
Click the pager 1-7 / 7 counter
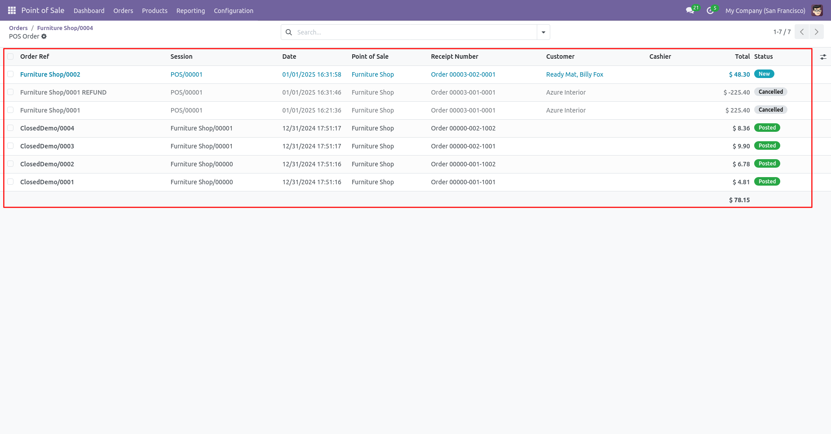pos(782,32)
